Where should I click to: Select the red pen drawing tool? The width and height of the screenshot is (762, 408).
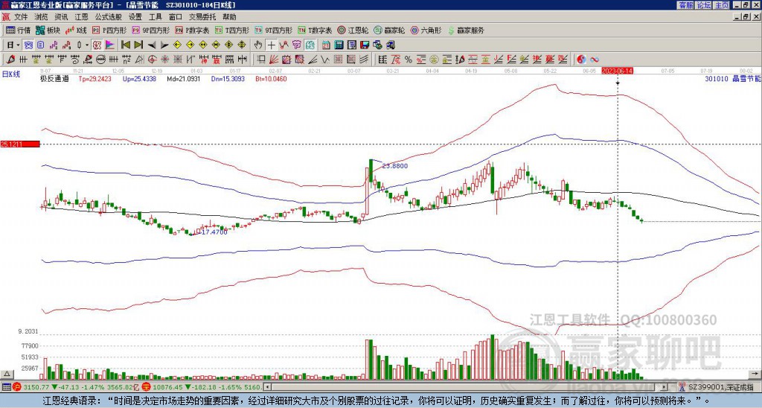point(10,60)
